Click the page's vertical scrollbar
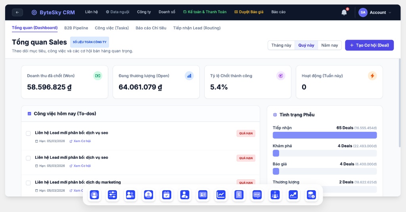 coord(400,103)
